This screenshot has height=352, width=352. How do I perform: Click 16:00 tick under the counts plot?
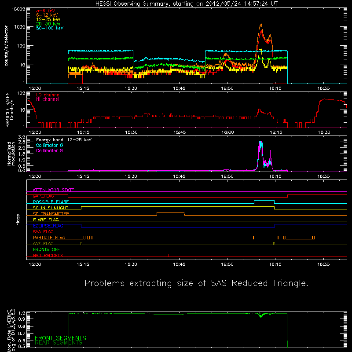tap(227, 88)
